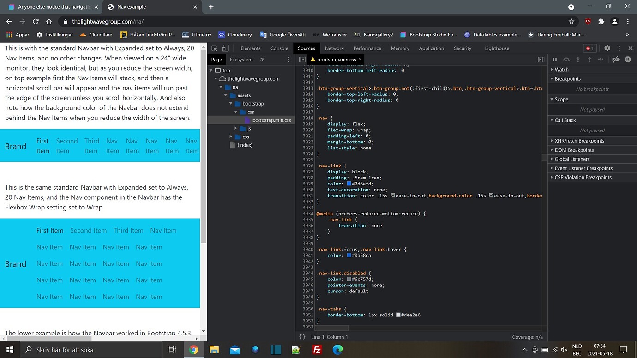This screenshot has width=637, height=358.
Task: Toggle pause on exceptions icon
Action: click(x=628, y=60)
